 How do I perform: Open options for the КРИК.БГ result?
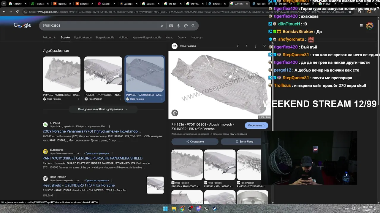click(x=110, y=126)
